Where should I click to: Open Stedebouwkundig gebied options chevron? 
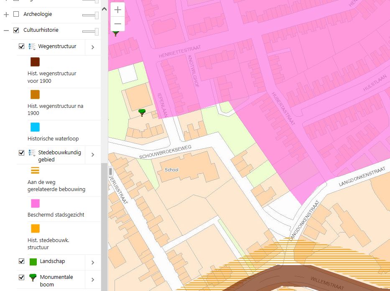click(93, 155)
